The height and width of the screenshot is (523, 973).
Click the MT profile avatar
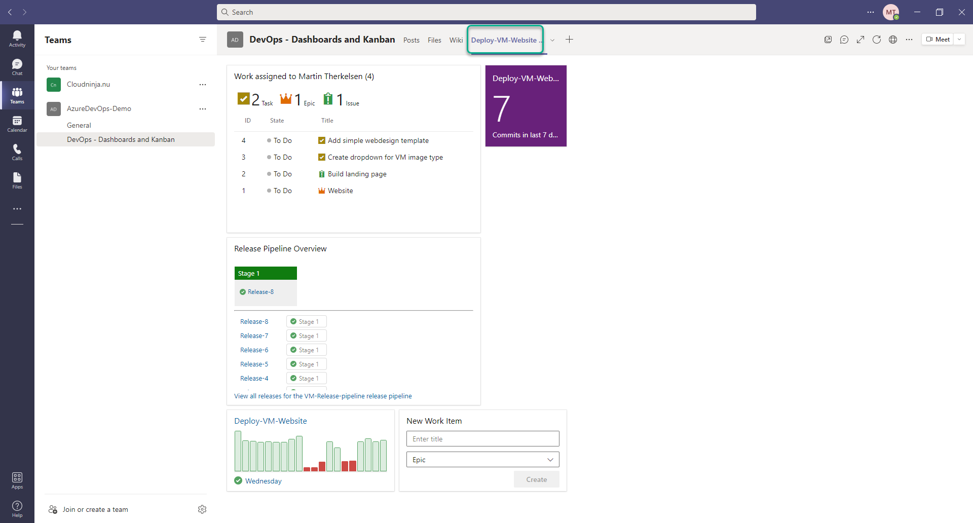(x=891, y=12)
